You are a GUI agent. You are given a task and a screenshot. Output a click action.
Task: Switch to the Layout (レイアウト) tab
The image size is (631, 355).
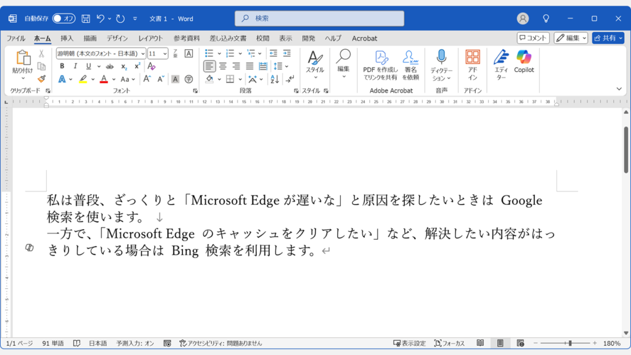pos(150,38)
